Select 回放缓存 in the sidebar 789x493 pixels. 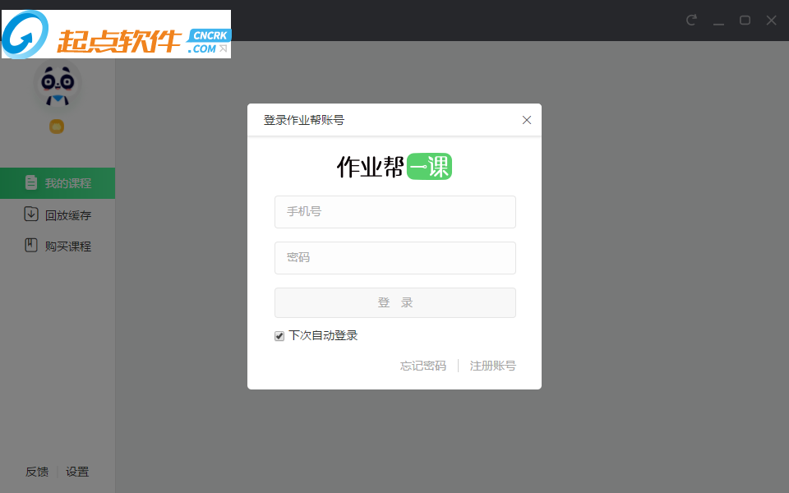point(58,214)
